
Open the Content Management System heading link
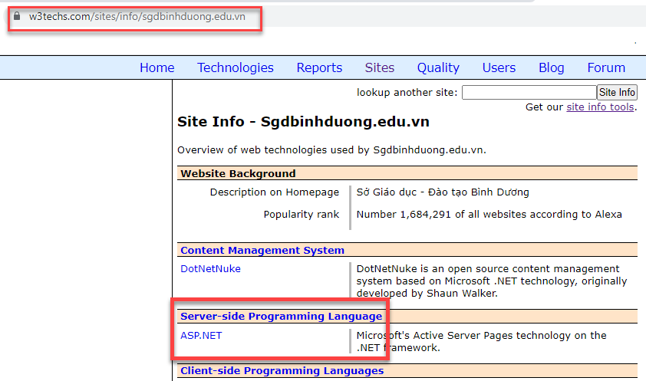coord(262,250)
